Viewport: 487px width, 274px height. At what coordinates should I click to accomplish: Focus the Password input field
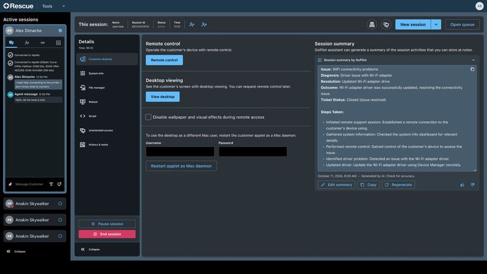[253, 152]
